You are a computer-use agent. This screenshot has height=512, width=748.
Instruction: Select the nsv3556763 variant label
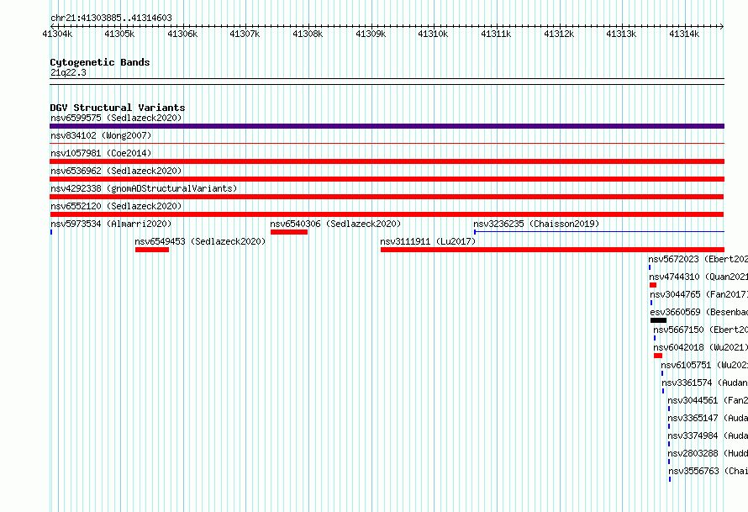coord(708,471)
